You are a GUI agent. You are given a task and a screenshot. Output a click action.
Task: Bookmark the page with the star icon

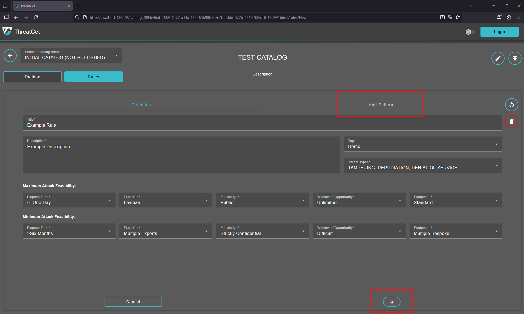click(458, 17)
